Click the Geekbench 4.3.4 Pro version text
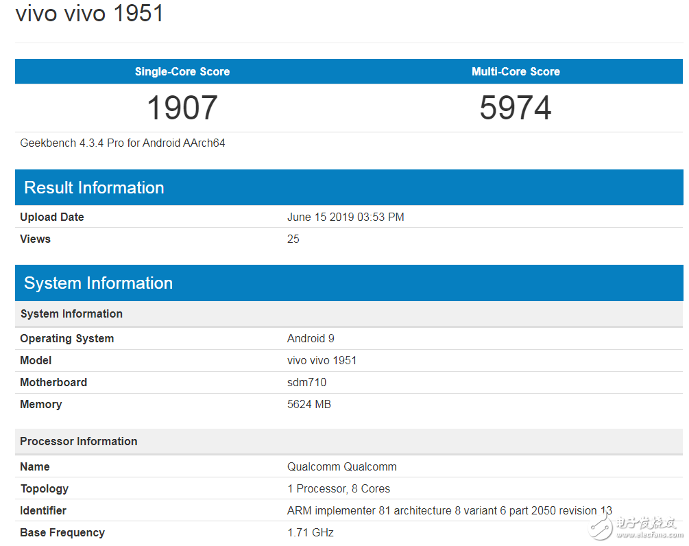The width and height of the screenshot is (689, 546). coord(122,143)
